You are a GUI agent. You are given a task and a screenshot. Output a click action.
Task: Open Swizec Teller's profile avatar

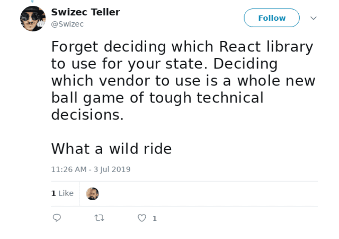pyautogui.click(x=33, y=19)
